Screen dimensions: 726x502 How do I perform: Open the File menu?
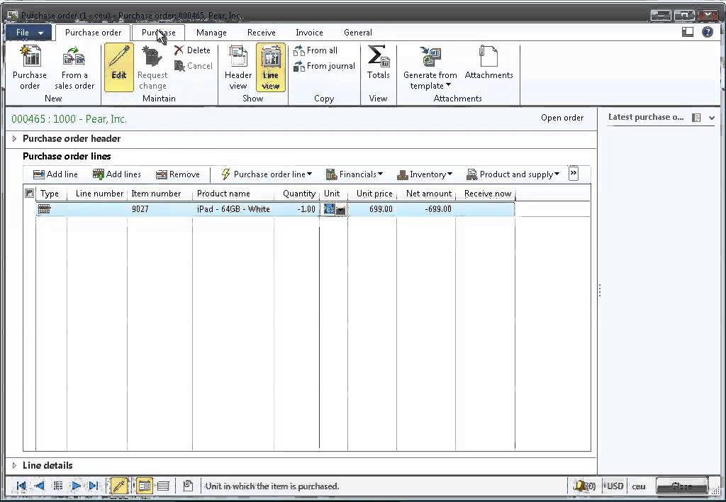click(28, 33)
